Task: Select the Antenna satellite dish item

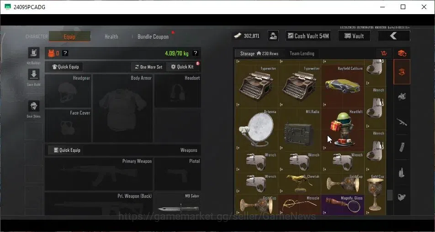Action: (256, 129)
